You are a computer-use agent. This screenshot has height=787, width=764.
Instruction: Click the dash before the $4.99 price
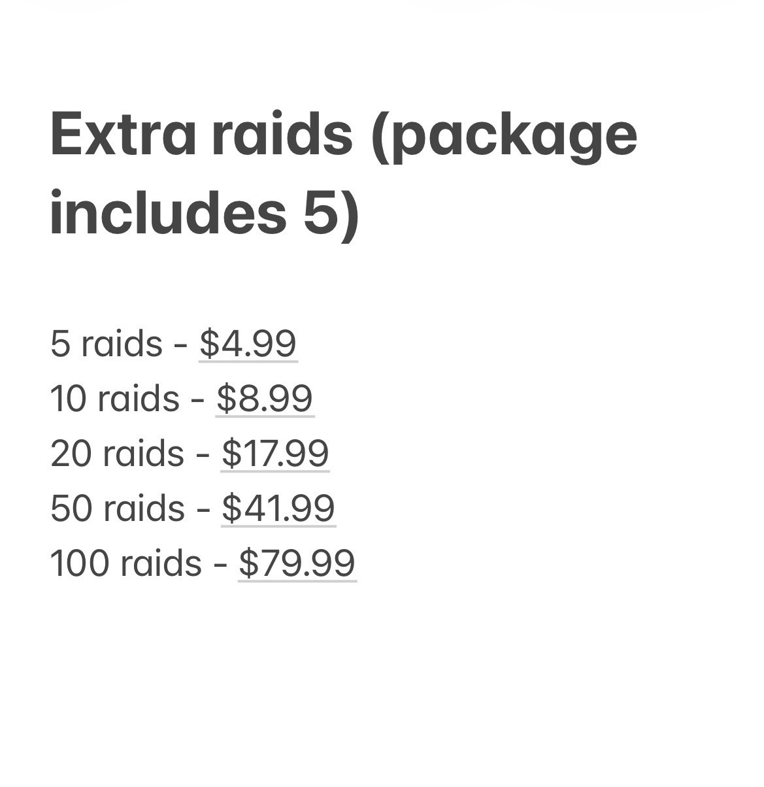181,346
